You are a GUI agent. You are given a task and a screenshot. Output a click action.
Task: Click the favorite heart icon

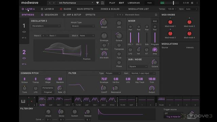point(97,3)
